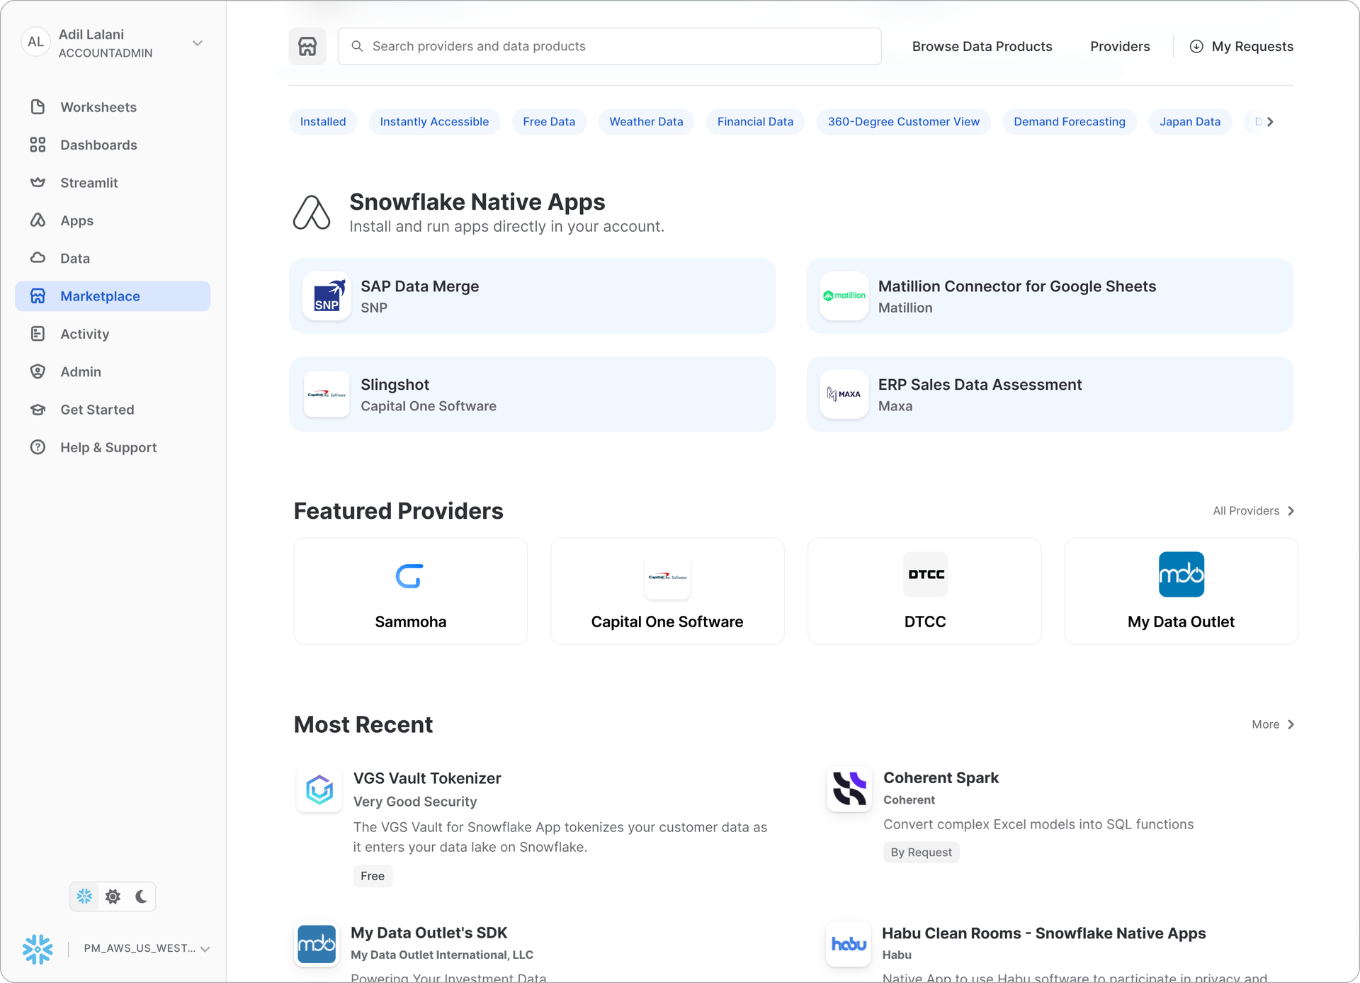Click the Admin shield icon

click(x=38, y=371)
